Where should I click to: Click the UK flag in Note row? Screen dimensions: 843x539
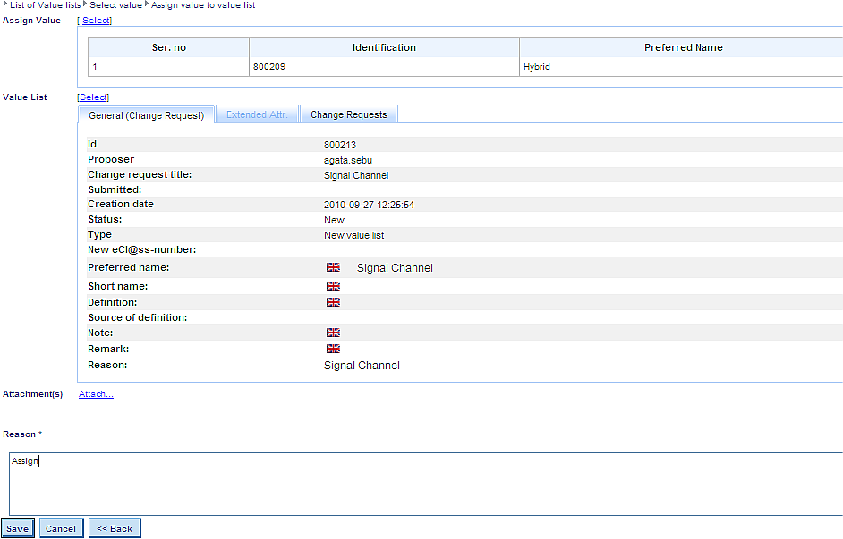(333, 333)
